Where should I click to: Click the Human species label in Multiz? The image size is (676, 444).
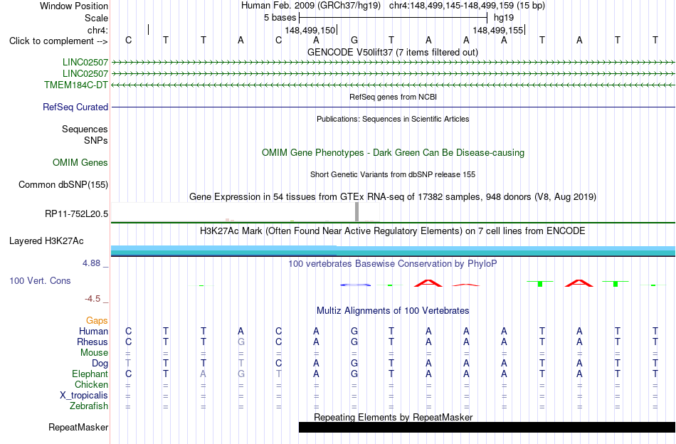pyautogui.click(x=93, y=331)
